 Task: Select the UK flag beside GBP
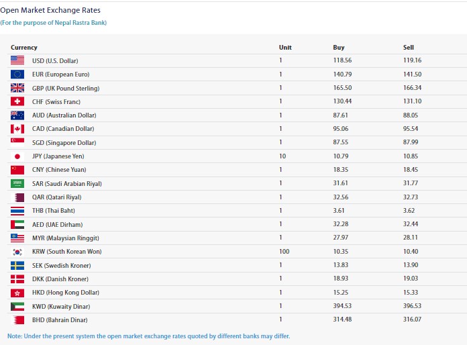tap(17, 88)
